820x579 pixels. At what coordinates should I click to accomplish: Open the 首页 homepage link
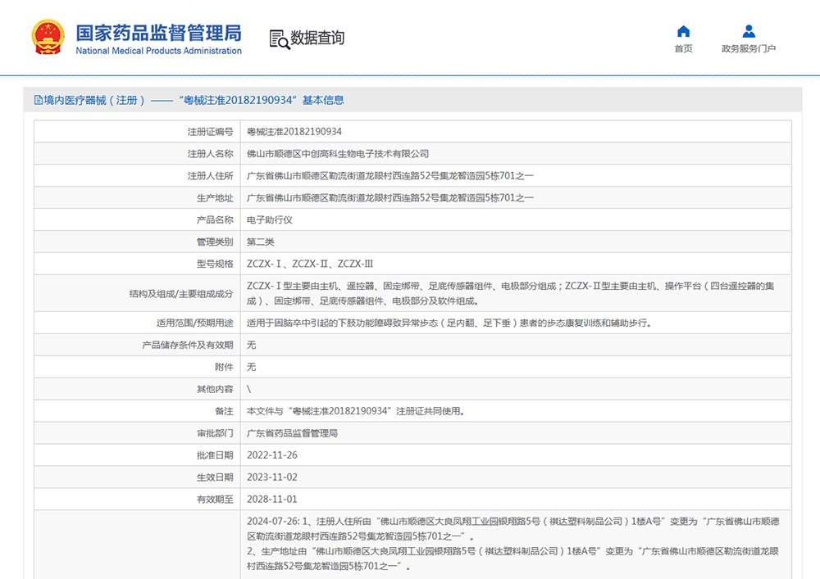click(x=683, y=48)
